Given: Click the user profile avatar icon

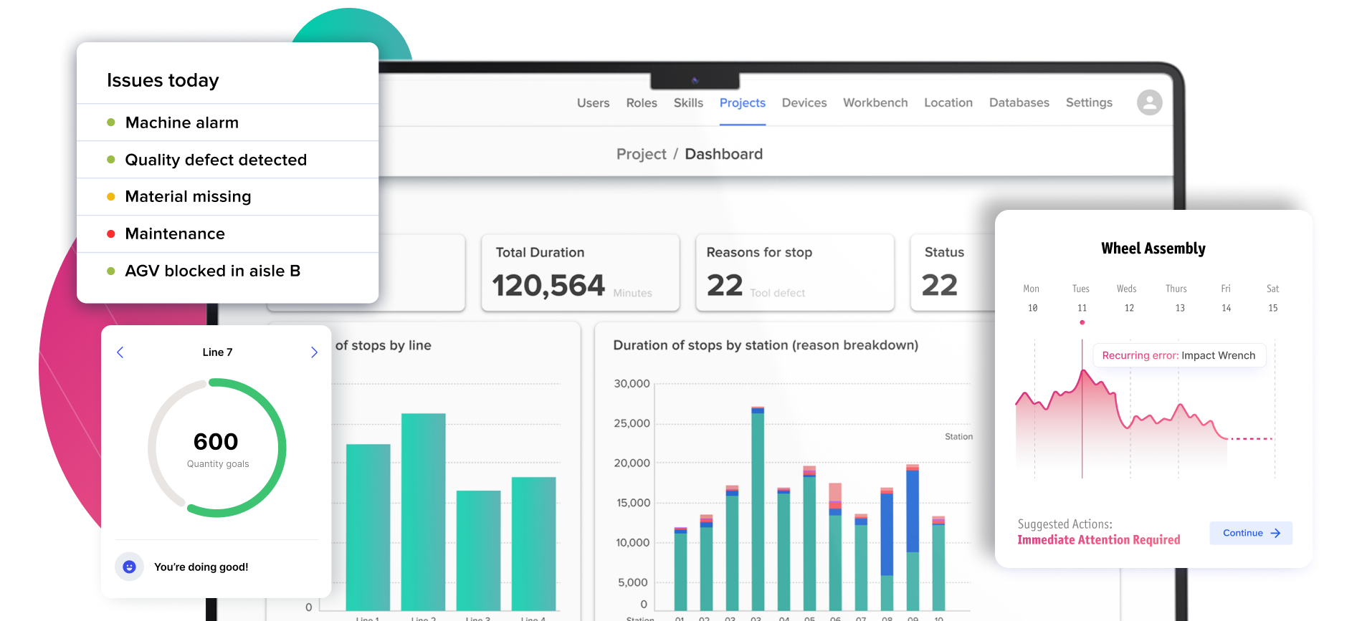Looking at the screenshot, I should coord(1149,102).
